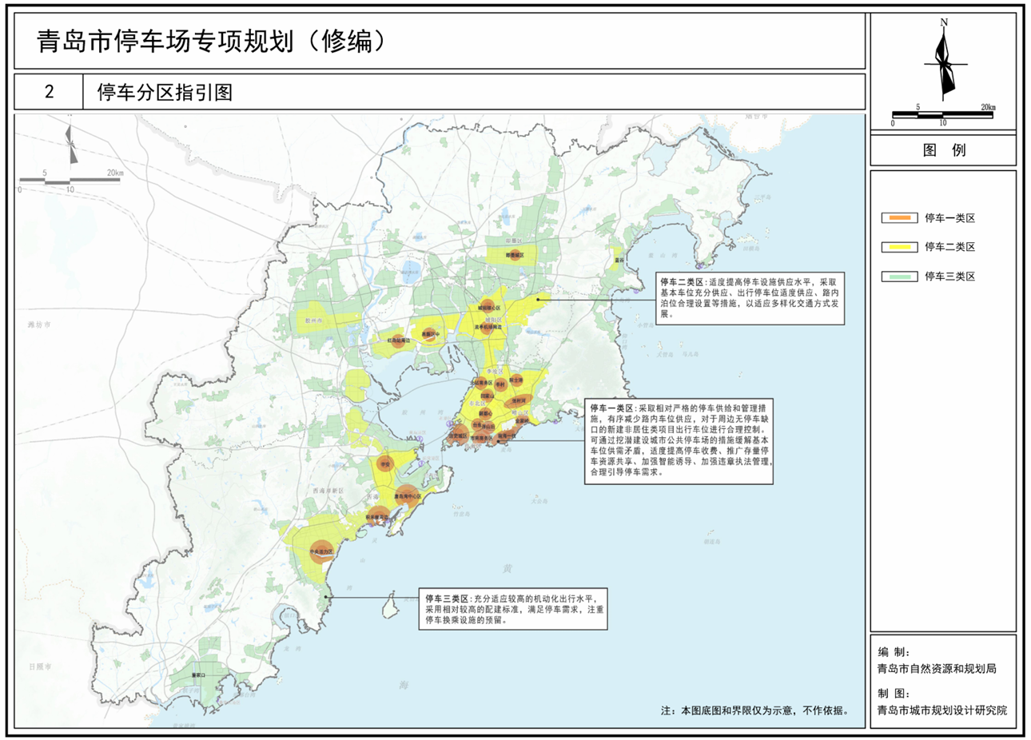Click the 辛安 orange circle marker

[385, 463]
